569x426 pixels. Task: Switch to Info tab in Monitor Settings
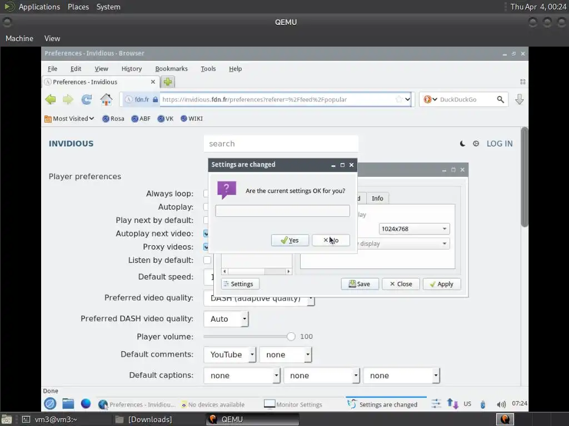377,198
